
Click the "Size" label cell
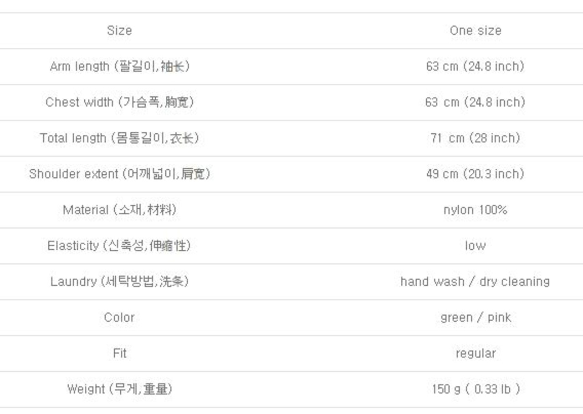(119, 30)
